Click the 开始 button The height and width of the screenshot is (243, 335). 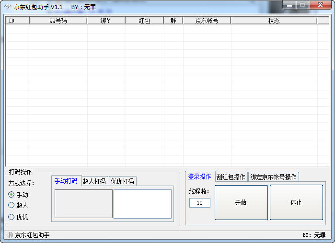coord(241,202)
